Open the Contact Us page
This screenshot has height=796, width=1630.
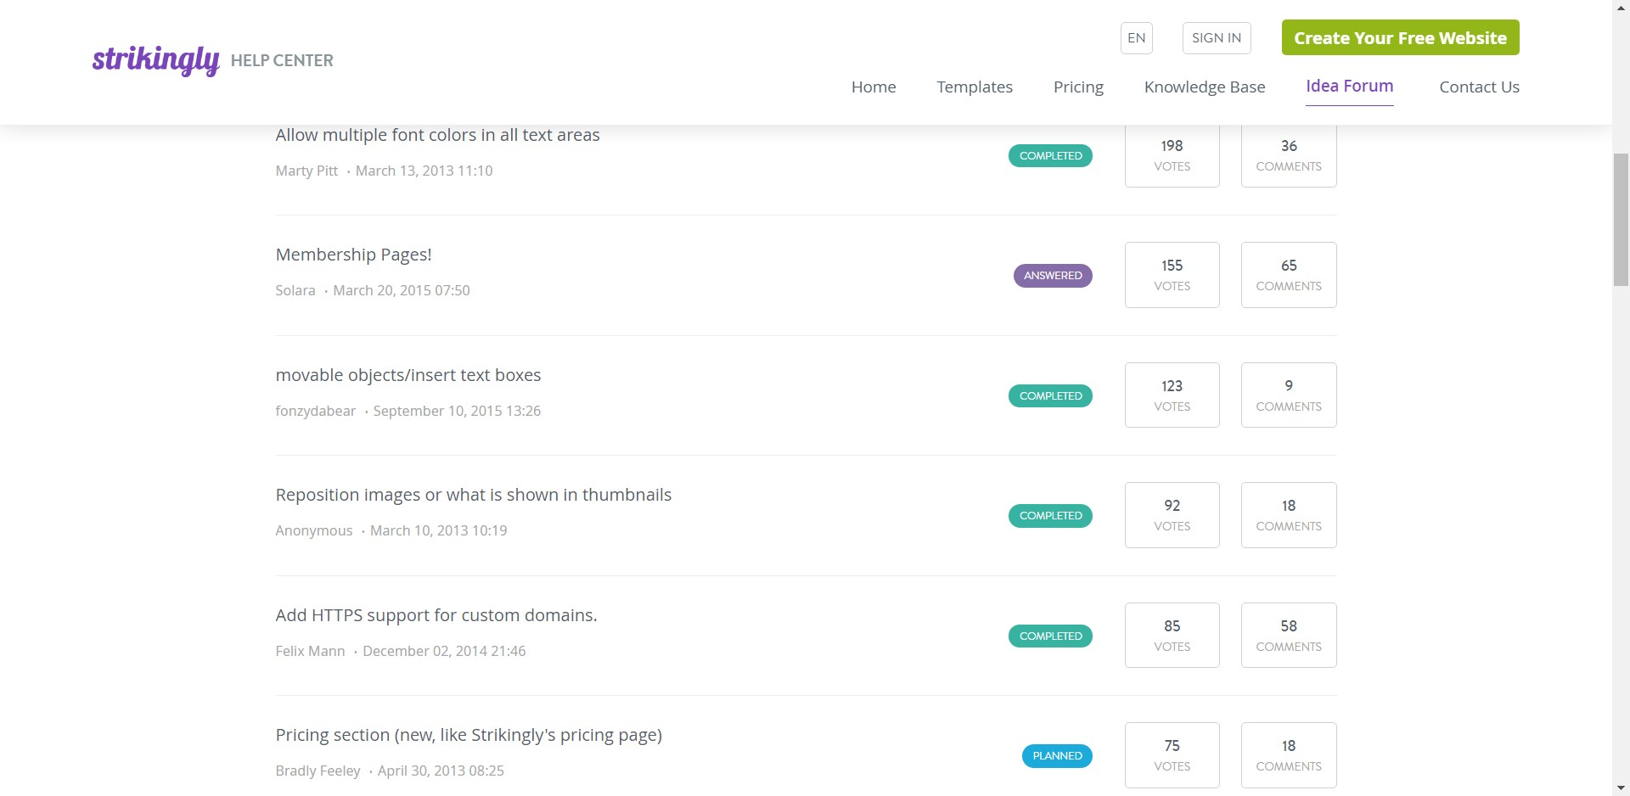point(1479,87)
